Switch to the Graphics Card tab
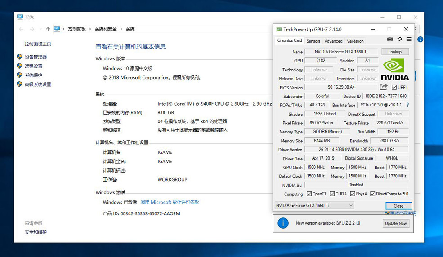Image resolution: width=443 pixels, height=257 pixels. (x=290, y=40)
